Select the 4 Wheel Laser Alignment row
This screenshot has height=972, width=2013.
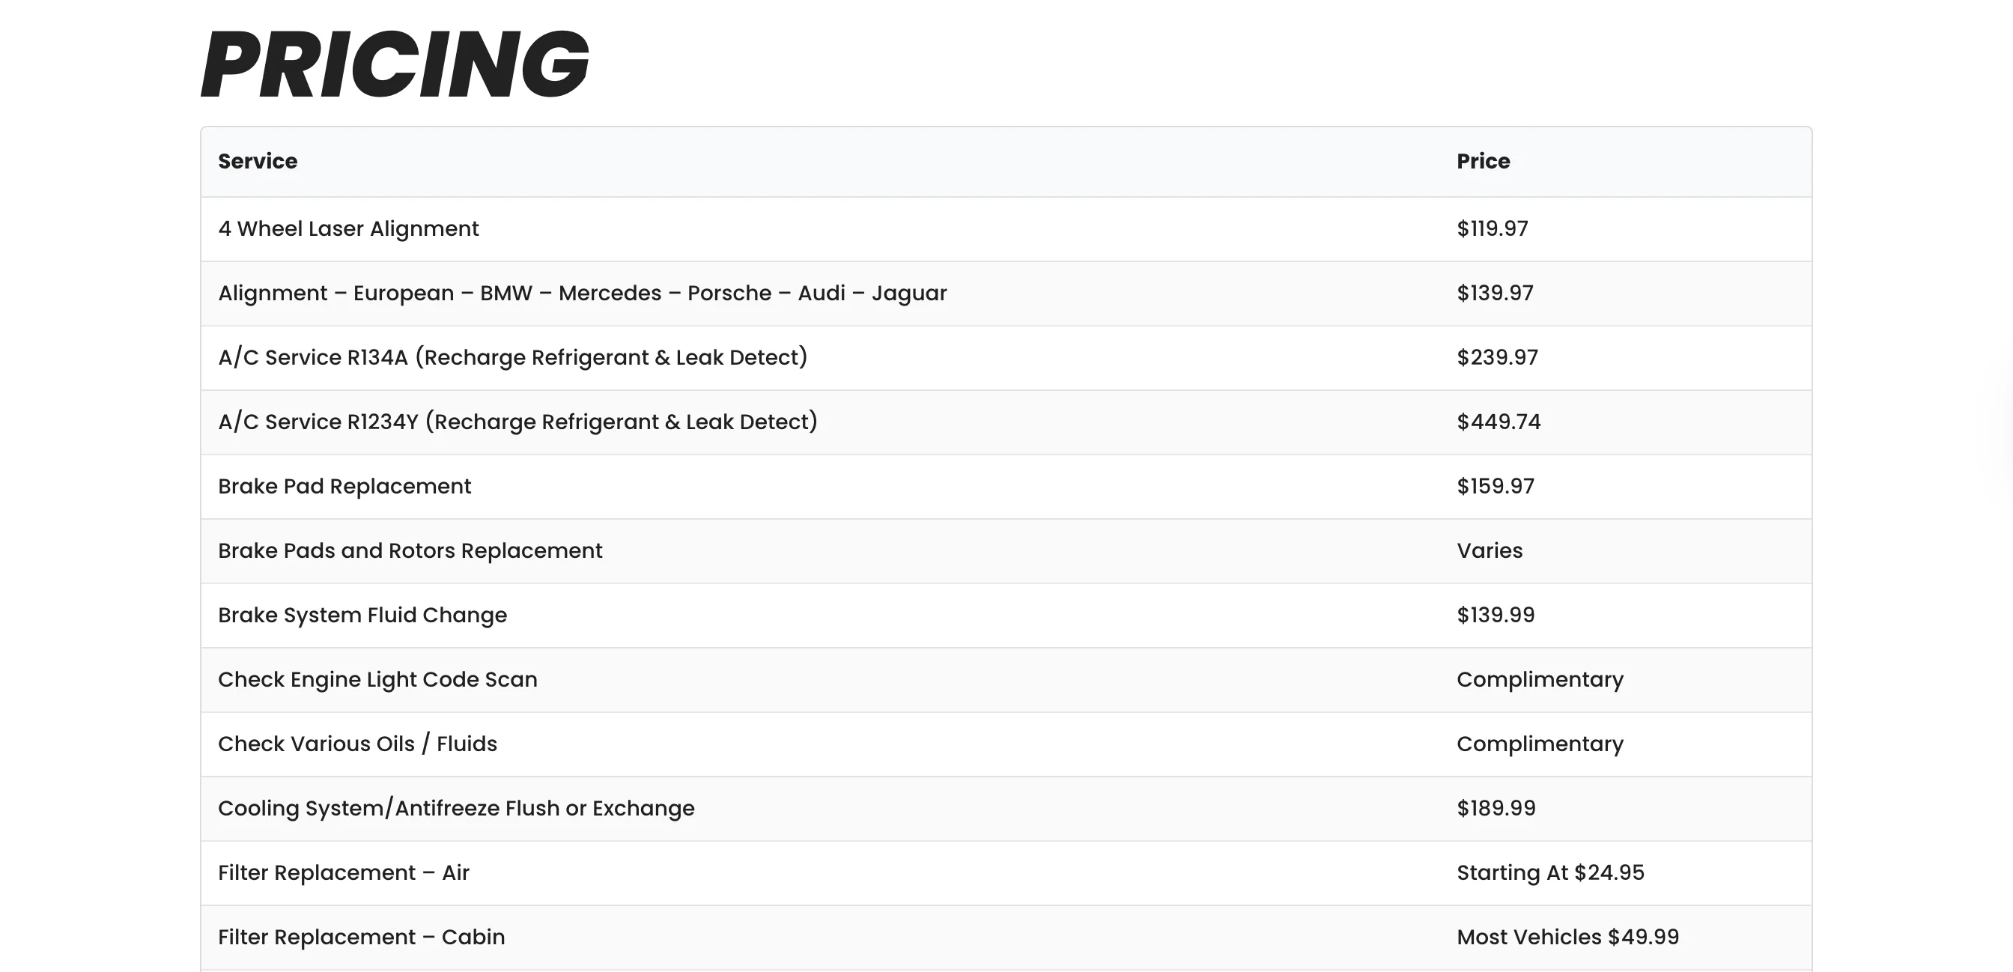pyautogui.click(x=348, y=229)
